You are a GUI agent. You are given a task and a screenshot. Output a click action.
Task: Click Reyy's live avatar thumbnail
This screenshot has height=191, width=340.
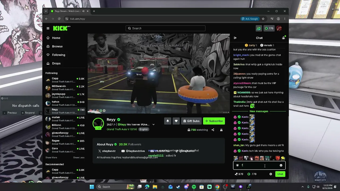click(98, 124)
